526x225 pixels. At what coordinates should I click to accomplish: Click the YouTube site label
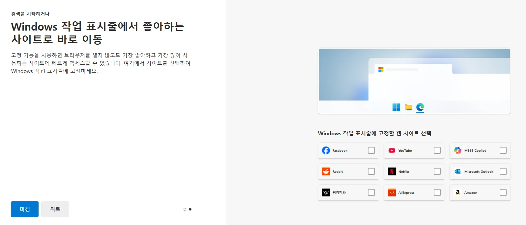pos(405,151)
